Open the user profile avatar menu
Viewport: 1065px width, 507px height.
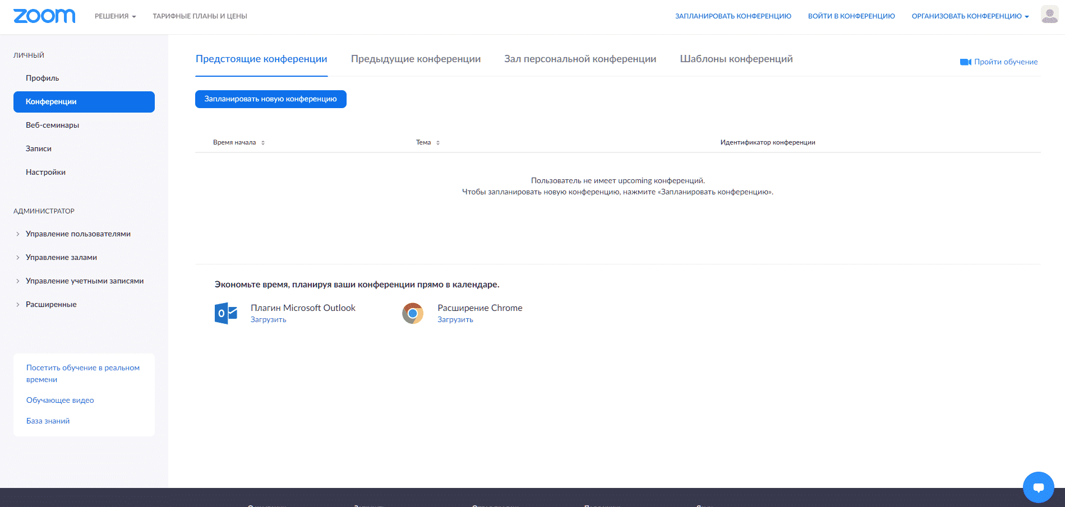(1049, 15)
